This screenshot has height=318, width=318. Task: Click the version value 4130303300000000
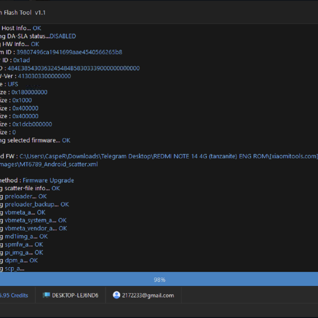[x=45, y=76]
